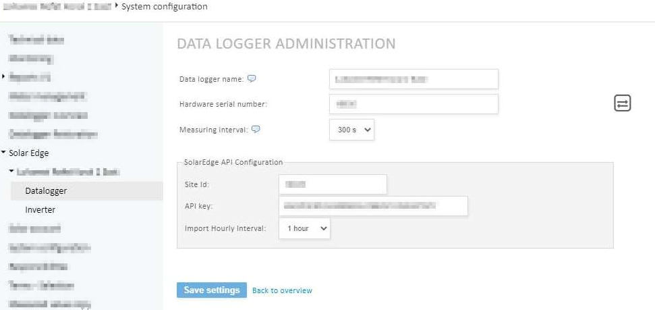This screenshot has height=310, width=655.
Task: Click the Site Id input box
Action: tap(333, 184)
